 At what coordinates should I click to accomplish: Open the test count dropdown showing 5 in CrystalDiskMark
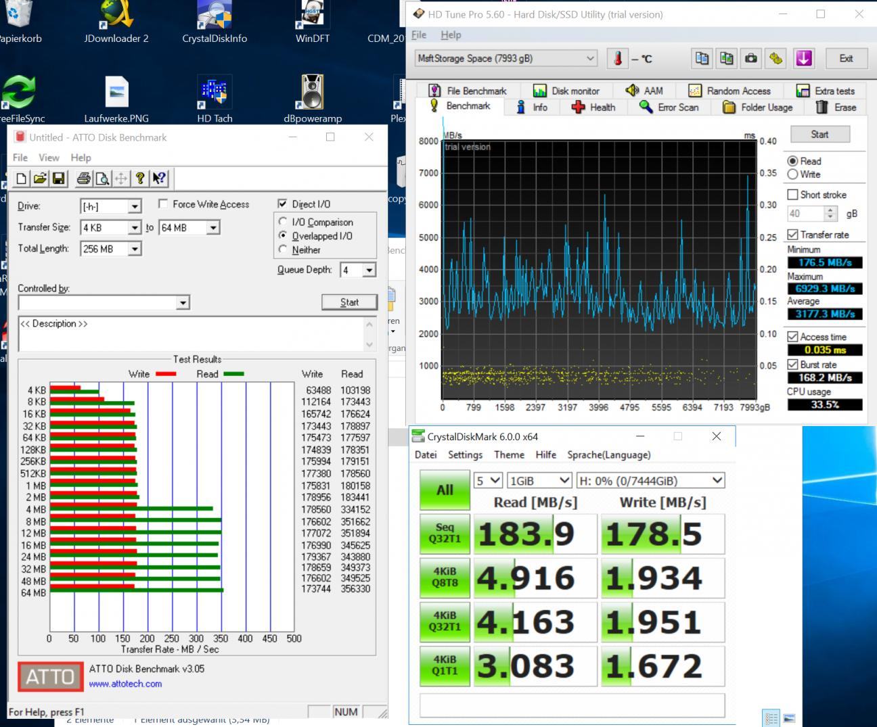(x=488, y=480)
